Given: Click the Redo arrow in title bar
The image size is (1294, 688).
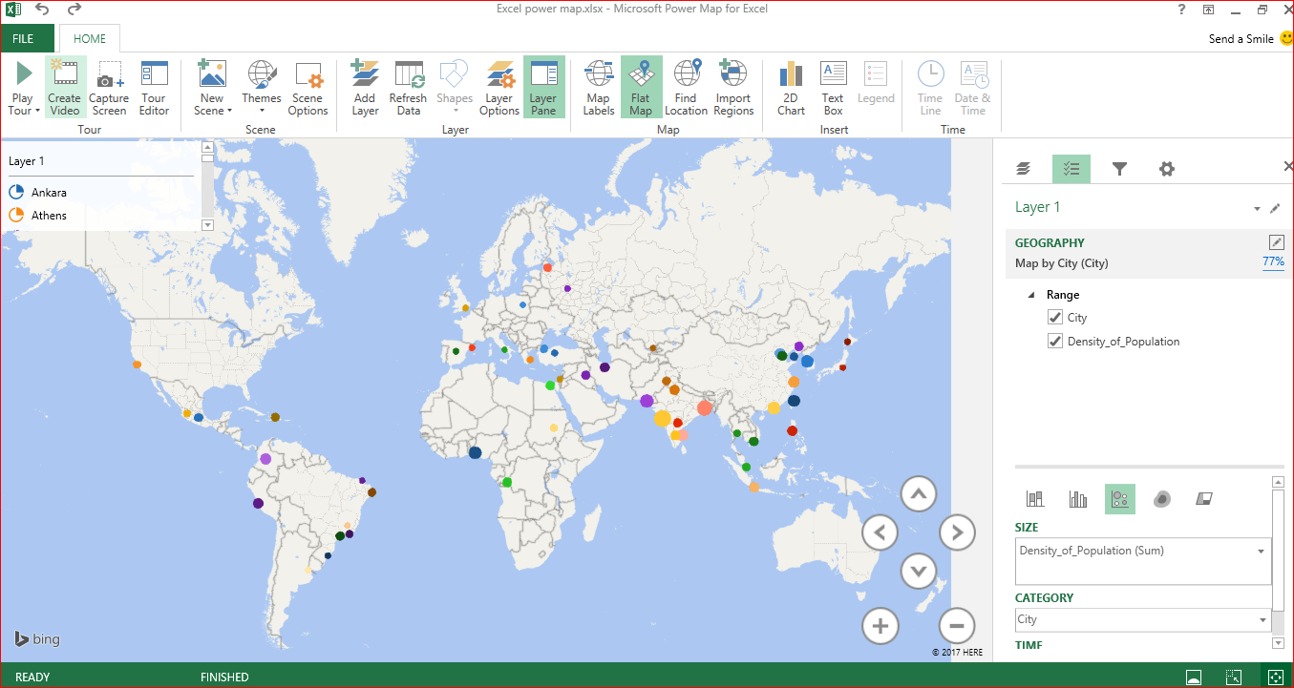Looking at the screenshot, I should 74,10.
